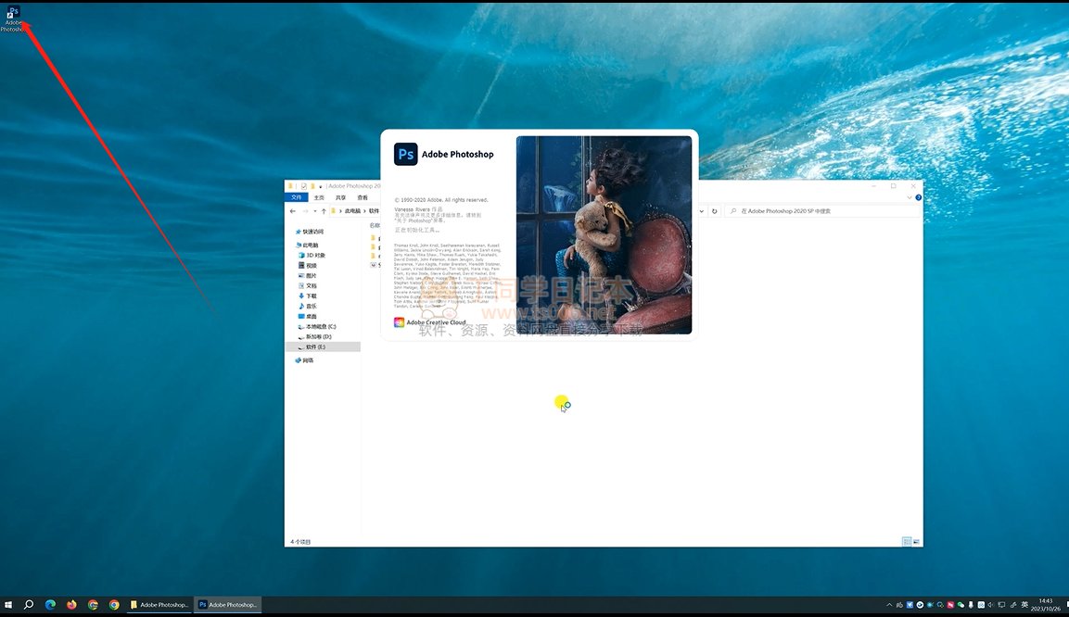Screen dimensions: 1069x617
Task: Switch to the large icons view toggle
Action: click(x=916, y=541)
